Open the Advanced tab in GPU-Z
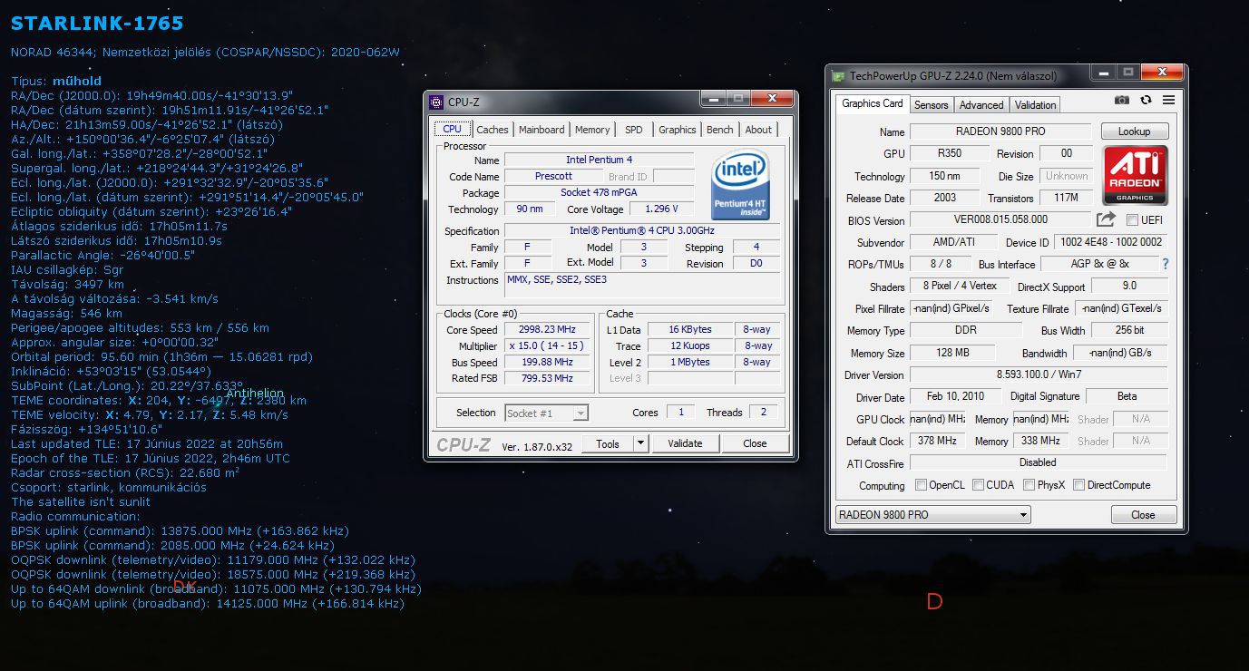 [x=981, y=105]
